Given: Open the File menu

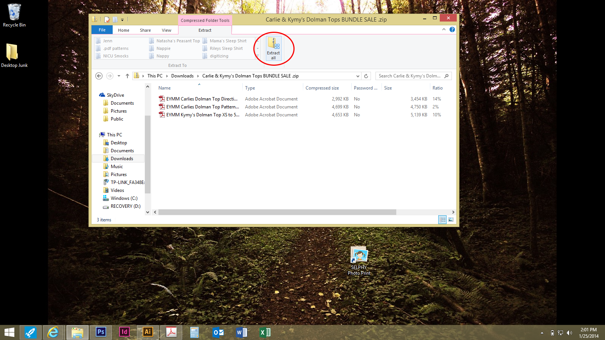Looking at the screenshot, I should [102, 30].
